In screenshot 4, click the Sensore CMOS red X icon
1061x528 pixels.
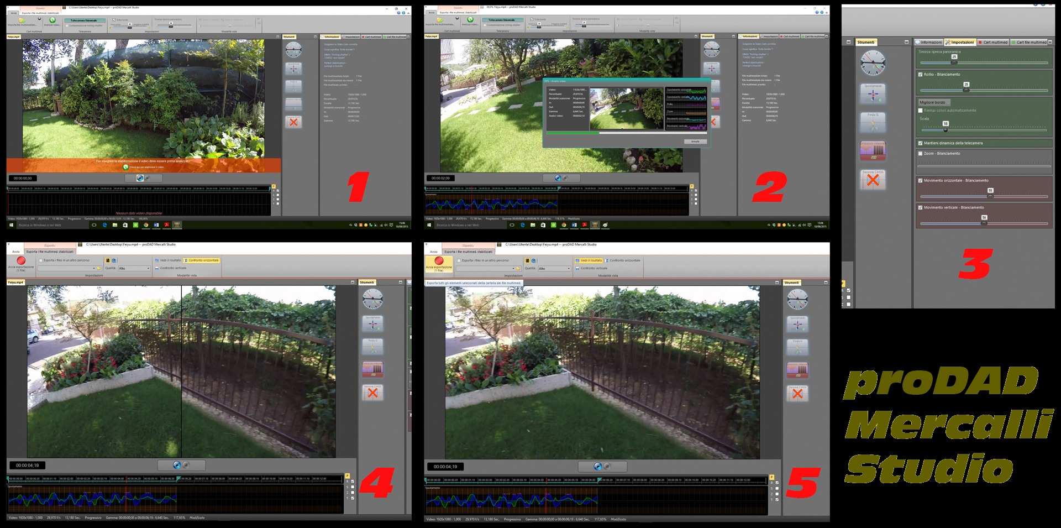tap(373, 393)
